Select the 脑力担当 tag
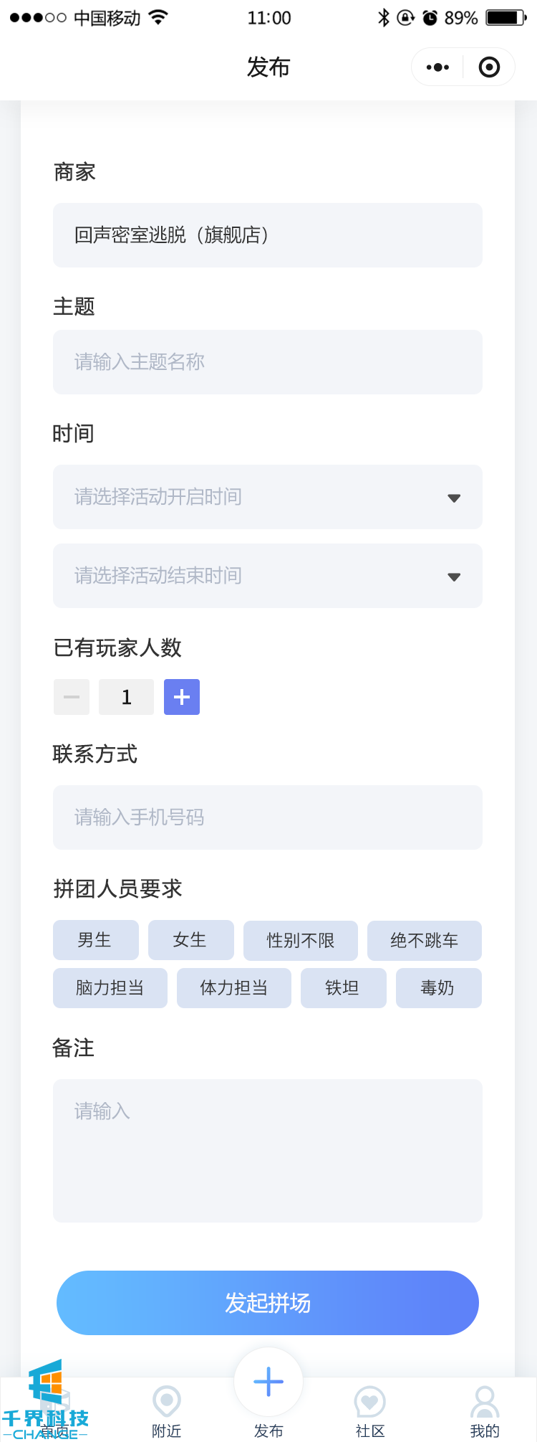Viewport: 537px width, 1442px height. [110, 988]
